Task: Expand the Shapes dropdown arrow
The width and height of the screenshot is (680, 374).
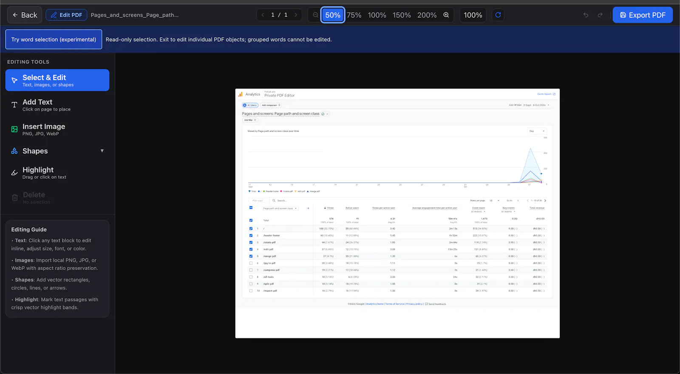Action: [102, 151]
